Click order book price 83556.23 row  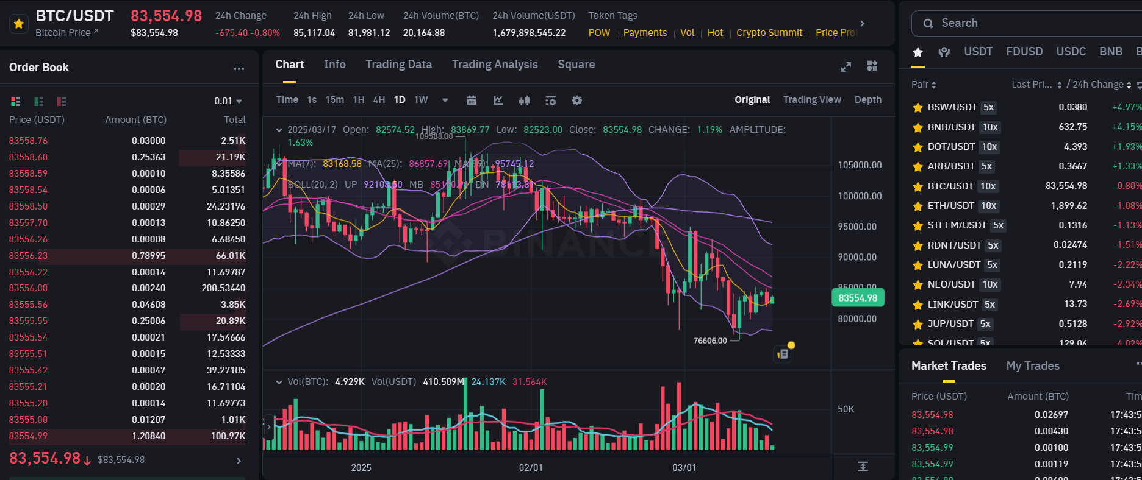click(127, 256)
